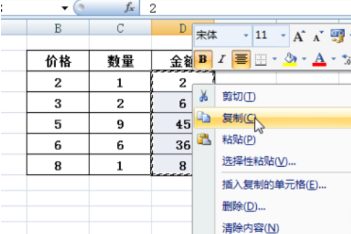Select column D header
This screenshot has height=234, width=351.
(172, 28)
